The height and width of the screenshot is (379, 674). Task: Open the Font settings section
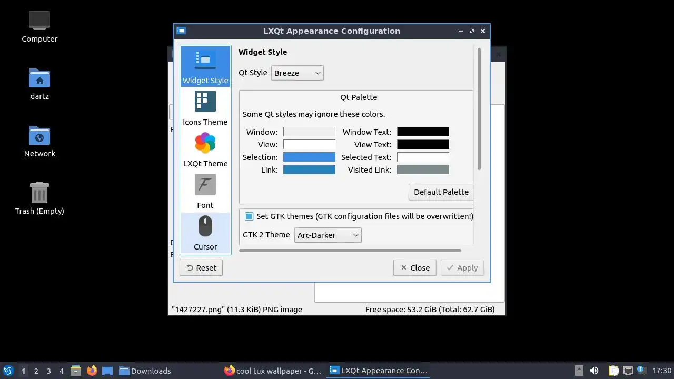[205, 191]
